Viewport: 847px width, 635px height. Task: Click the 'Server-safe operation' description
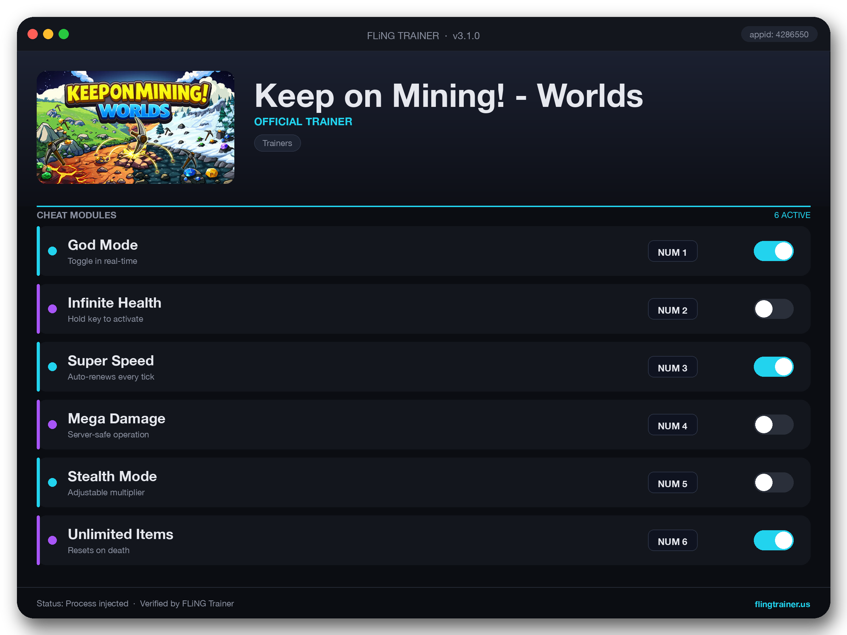pos(108,434)
